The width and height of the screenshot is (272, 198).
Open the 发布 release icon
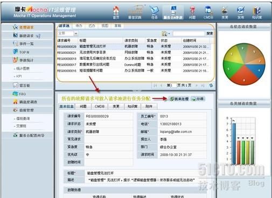[x=241, y=12]
